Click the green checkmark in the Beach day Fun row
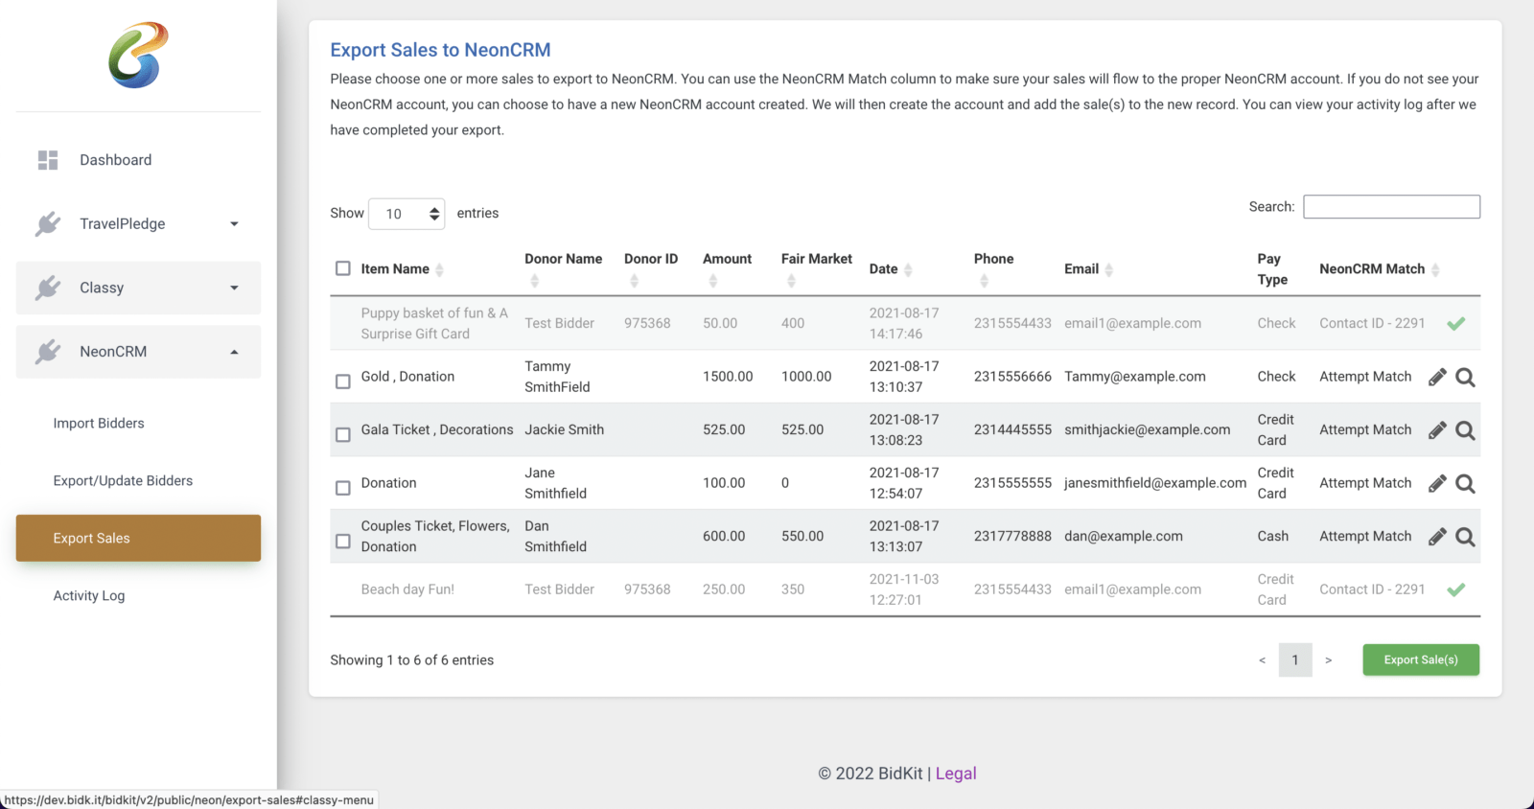Viewport: 1534px width, 809px height. [x=1456, y=589]
